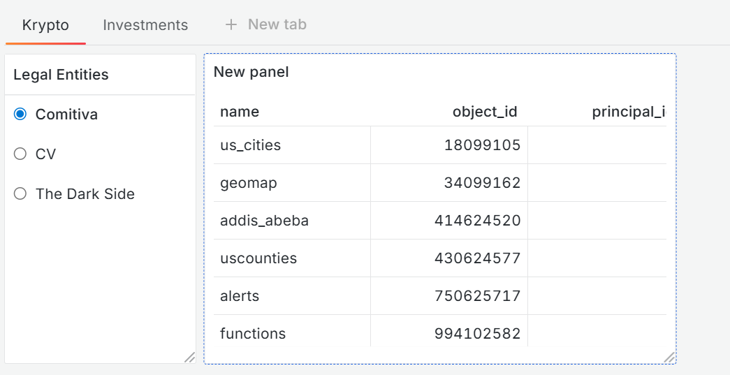Choose The Dark Side radio button
The height and width of the screenshot is (375, 730).
point(20,193)
